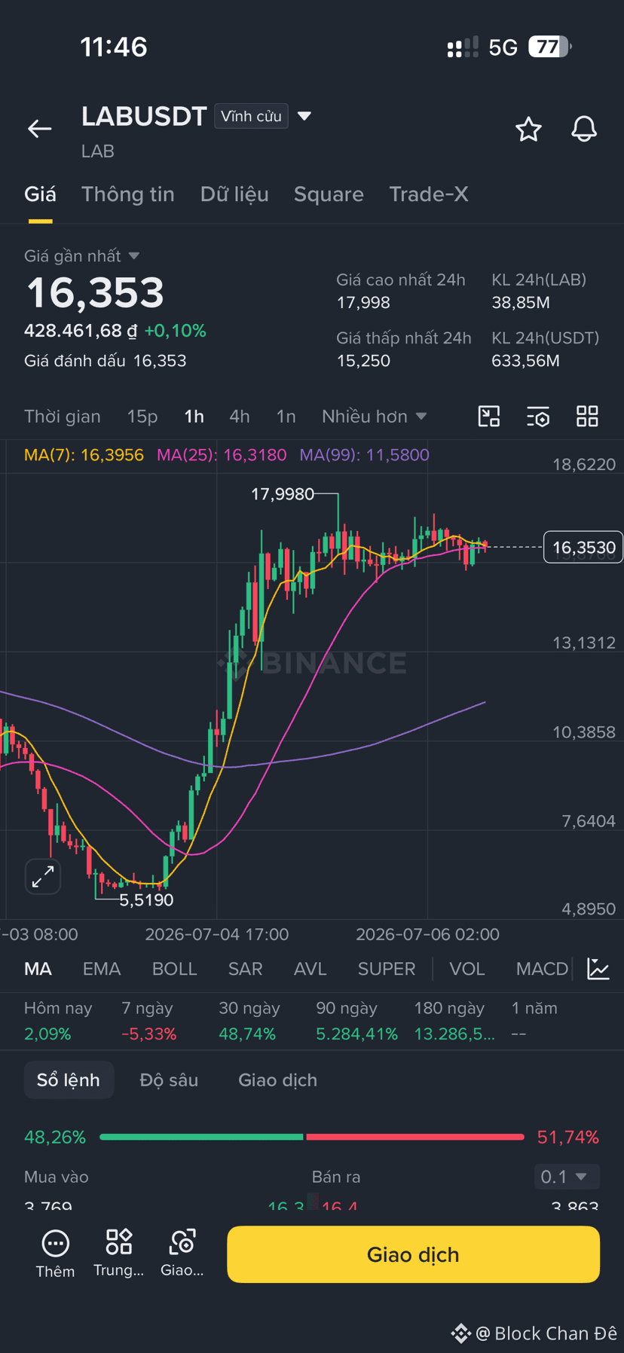Select the 1h timeframe
624x1353 pixels.
[194, 417]
